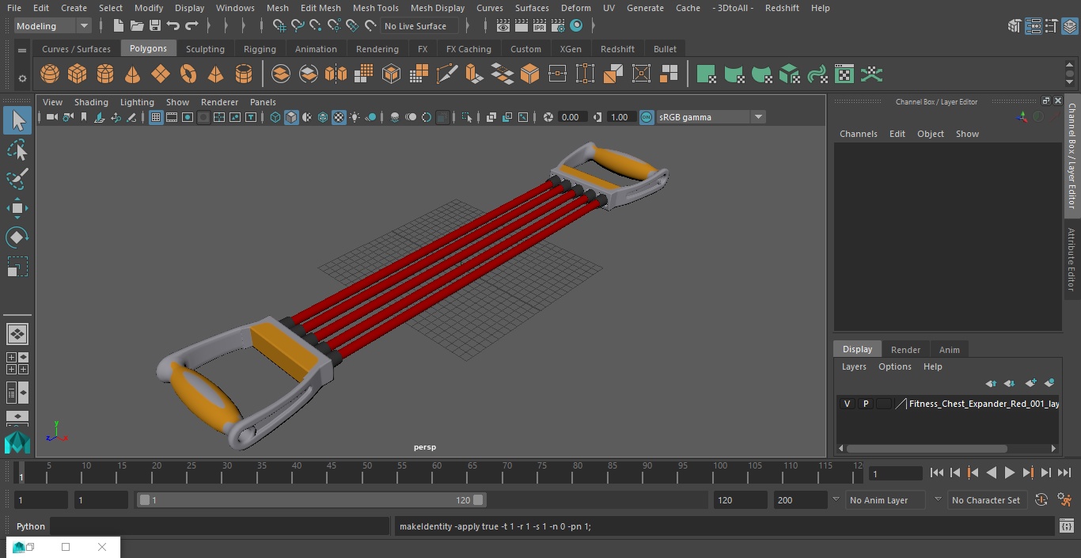Open the Attribute Editor side tab
Image resolution: width=1081 pixels, height=558 pixels.
point(1072,260)
